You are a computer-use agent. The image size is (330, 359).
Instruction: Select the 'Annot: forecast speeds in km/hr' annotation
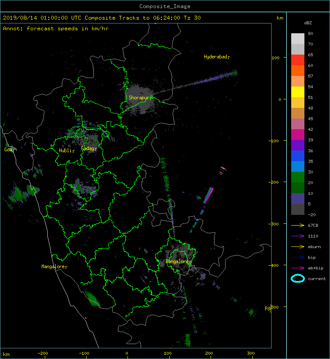click(56, 29)
